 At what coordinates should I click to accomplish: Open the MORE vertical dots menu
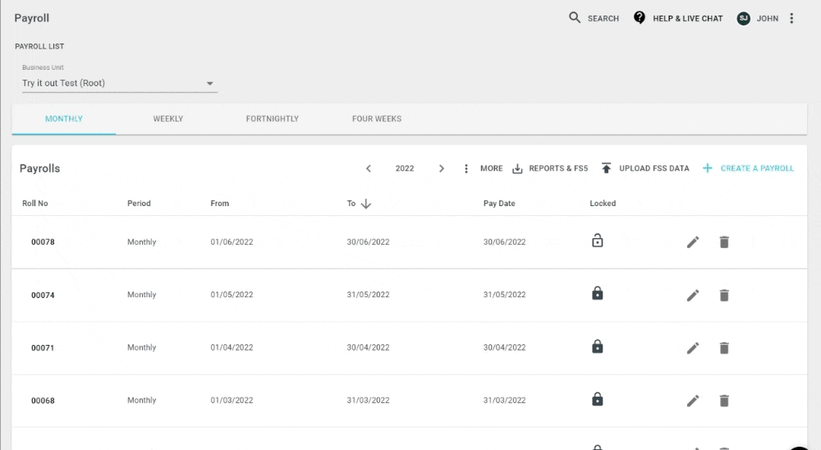466,168
